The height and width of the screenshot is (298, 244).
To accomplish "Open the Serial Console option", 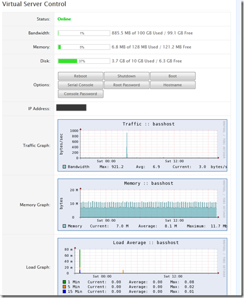I will coord(81,85).
